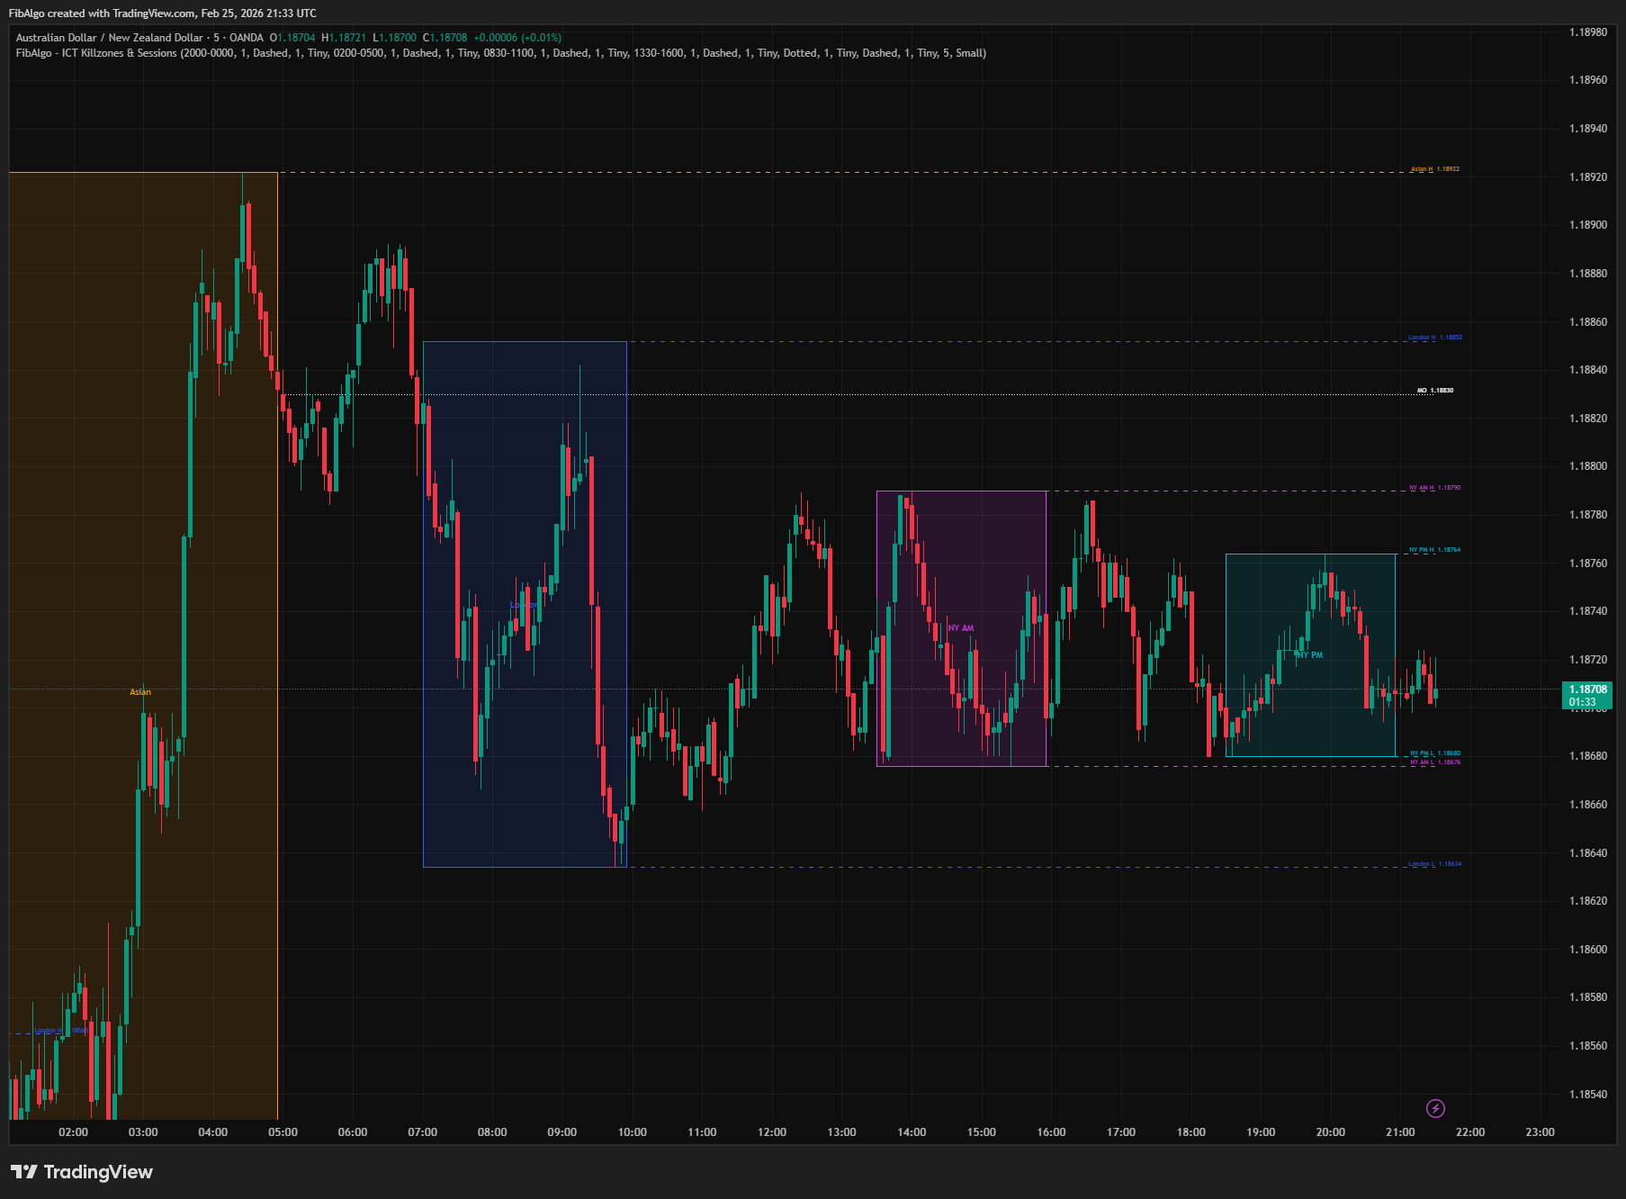
Task: Click the NY AM H 1.18790 label
Action: click(1434, 488)
